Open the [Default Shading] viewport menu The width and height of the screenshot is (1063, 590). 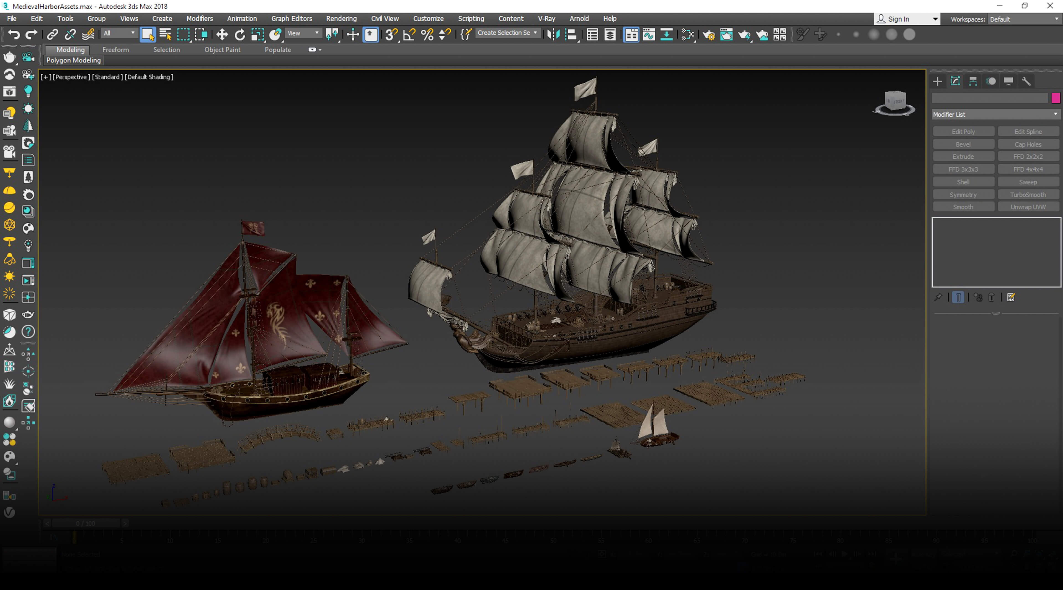[x=149, y=77]
